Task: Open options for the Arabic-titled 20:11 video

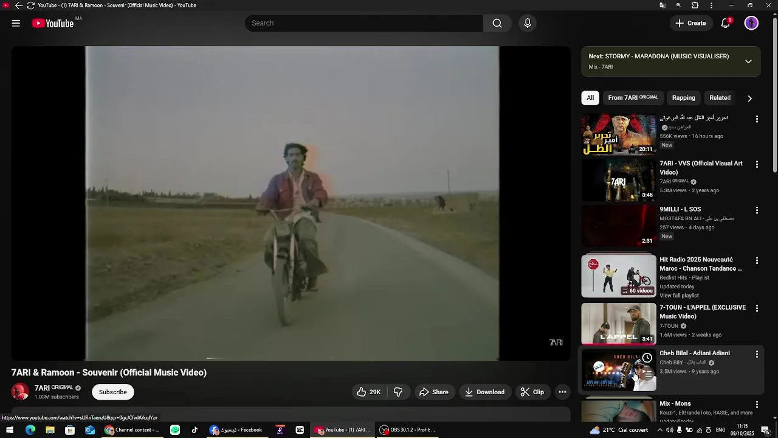Action: pos(757,119)
